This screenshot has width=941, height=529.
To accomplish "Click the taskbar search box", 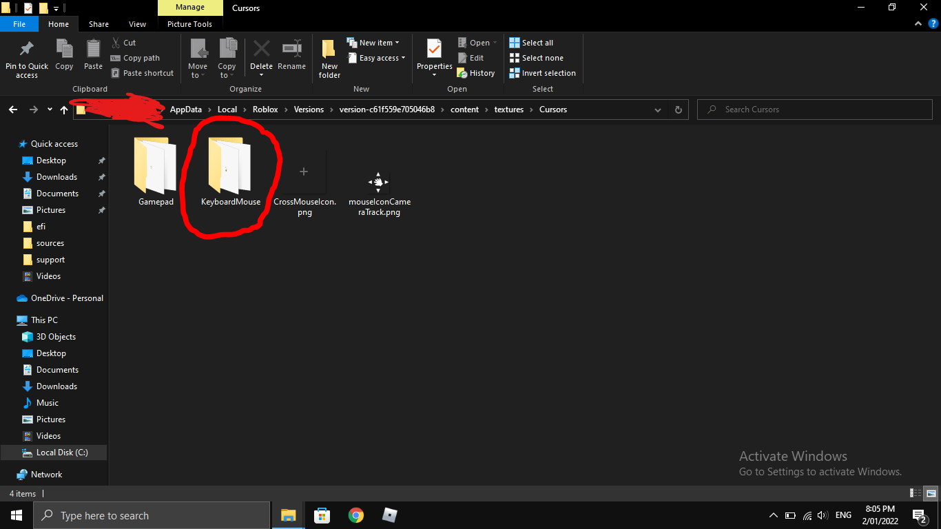I will (152, 515).
